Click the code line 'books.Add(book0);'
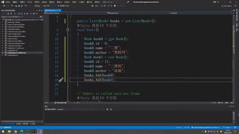The height and width of the screenshot is (134, 239). click(100, 75)
